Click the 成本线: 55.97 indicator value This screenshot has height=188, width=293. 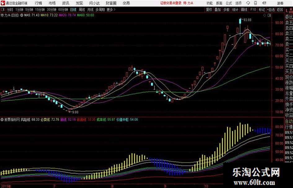tap(106, 119)
